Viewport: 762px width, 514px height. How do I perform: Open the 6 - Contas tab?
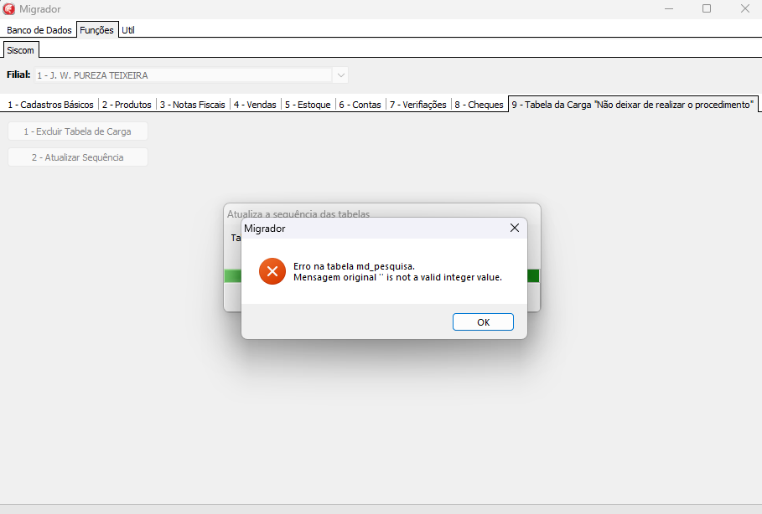360,105
